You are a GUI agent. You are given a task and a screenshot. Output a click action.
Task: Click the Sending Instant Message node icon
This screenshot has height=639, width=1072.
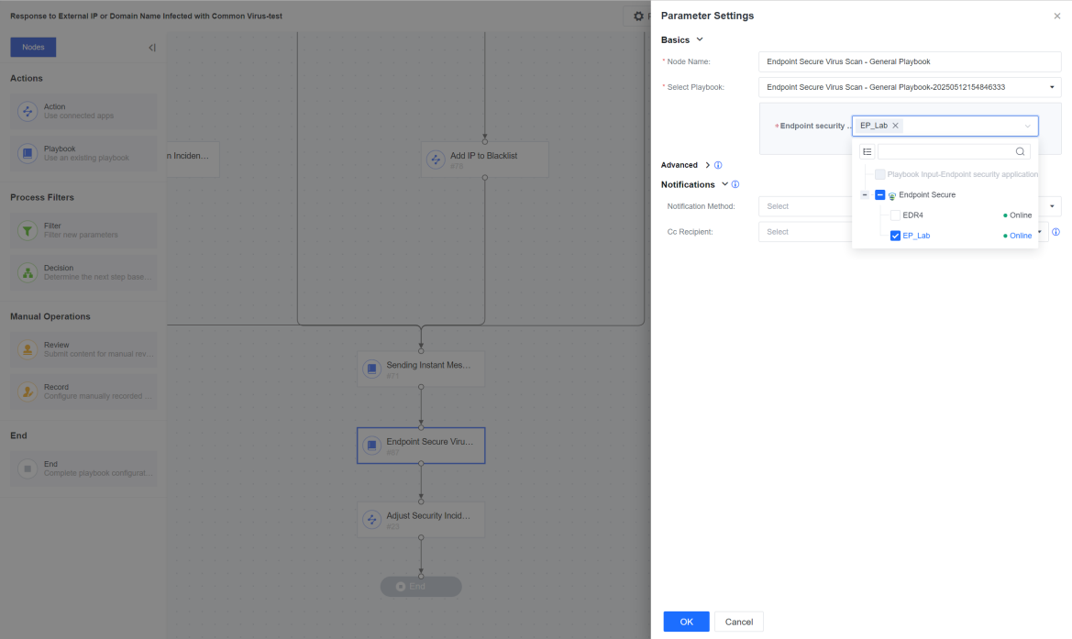coord(372,369)
